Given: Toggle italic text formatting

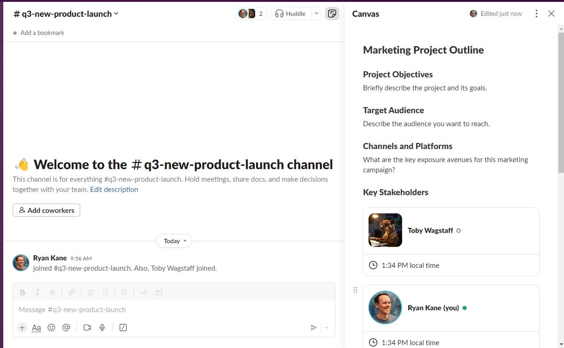Looking at the screenshot, I should 37,292.
